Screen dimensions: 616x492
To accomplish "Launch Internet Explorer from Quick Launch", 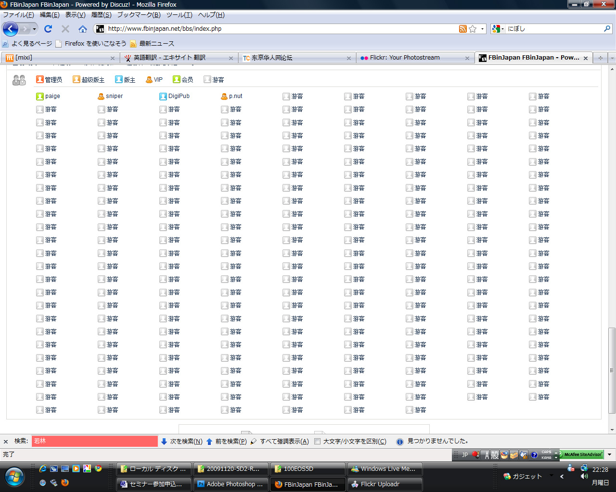I will pyautogui.click(x=43, y=468).
